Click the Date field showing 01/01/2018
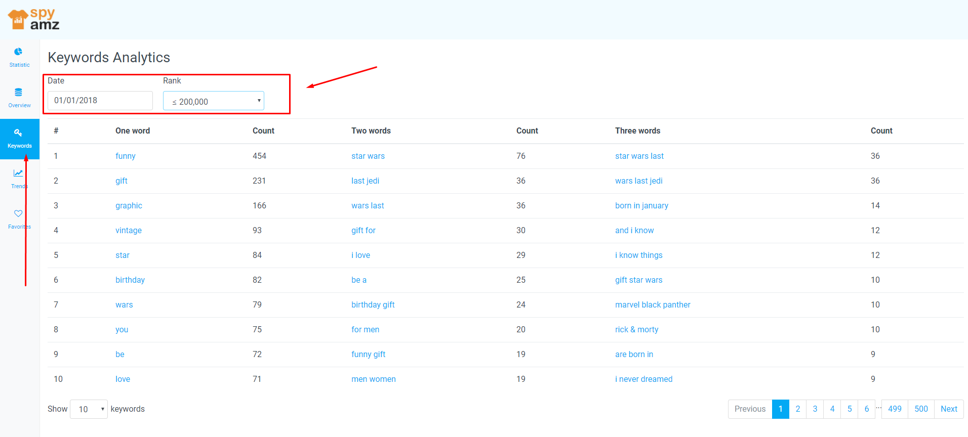Screen dimensions: 968x437 coord(100,100)
